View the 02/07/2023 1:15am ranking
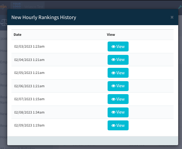182x149 pixels. [x=118, y=99]
